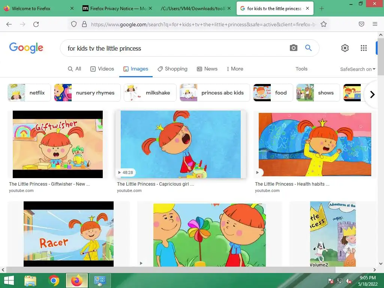Click the taskbar clock showing 9:05 PM
Screen dimensions: 384x288
click(x=367, y=281)
